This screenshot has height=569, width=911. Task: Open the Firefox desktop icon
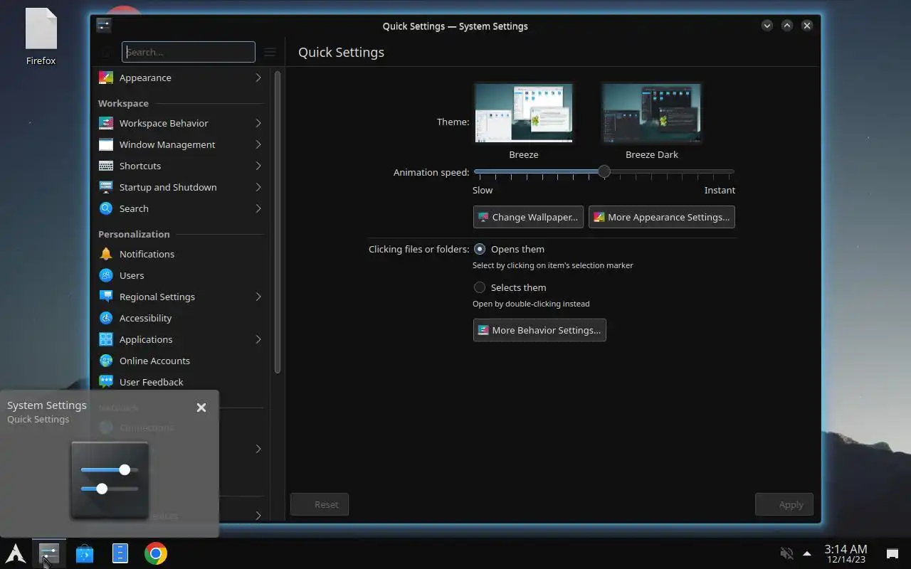click(41, 37)
